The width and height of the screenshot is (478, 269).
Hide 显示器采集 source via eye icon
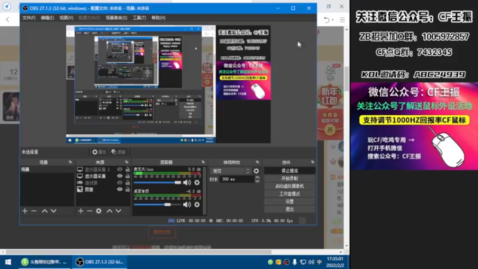(x=119, y=176)
